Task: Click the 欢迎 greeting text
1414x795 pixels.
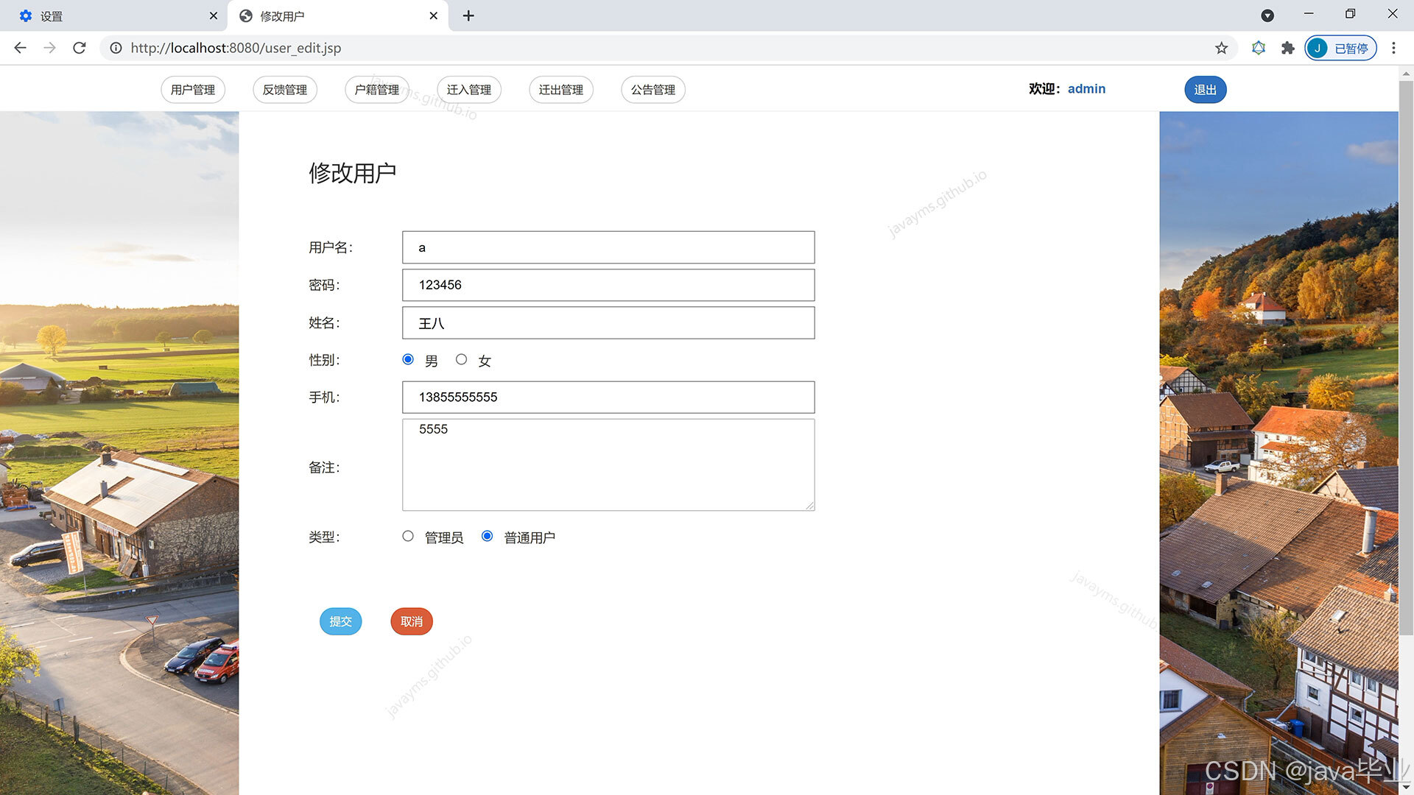Action: [x=1045, y=89]
